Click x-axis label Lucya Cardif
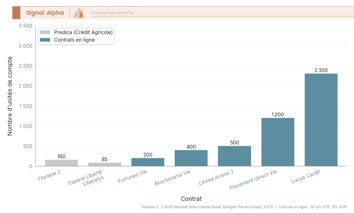The width and height of the screenshot is (354, 213). [x=306, y=176]
